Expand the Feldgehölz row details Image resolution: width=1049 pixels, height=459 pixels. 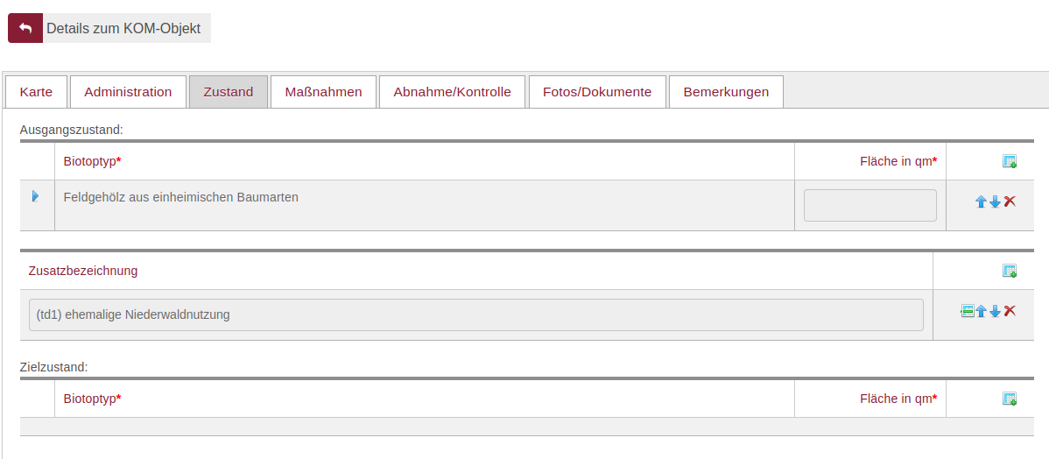click(x=36, y=196)
